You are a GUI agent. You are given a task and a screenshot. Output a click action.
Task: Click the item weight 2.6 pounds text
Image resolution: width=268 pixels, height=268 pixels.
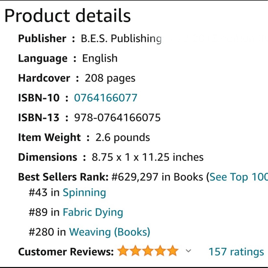coord(123,137)
